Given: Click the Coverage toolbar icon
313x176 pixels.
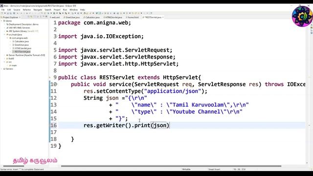Looking at the screenshot, I should tap(60, 13).
